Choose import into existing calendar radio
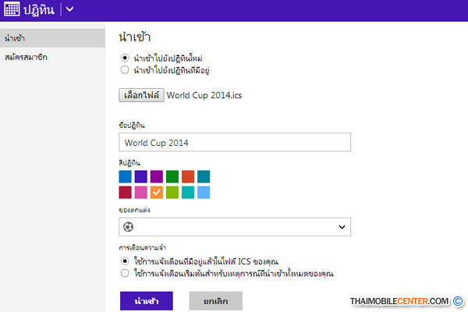Viewport: 468px width, 312px height. [x=125, y=69]
